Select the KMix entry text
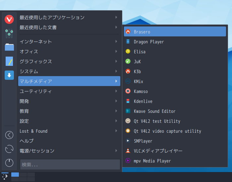This screenshot has width=232, height=182. click(x=139, y=81)
